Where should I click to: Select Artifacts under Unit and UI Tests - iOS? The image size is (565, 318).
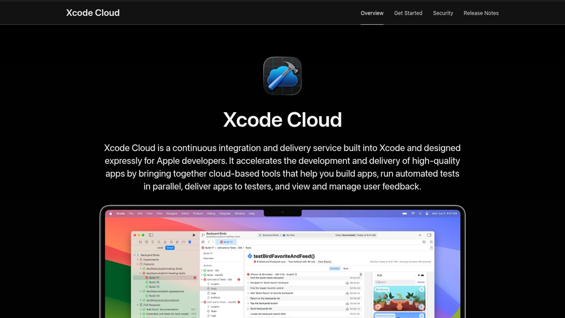215,298
